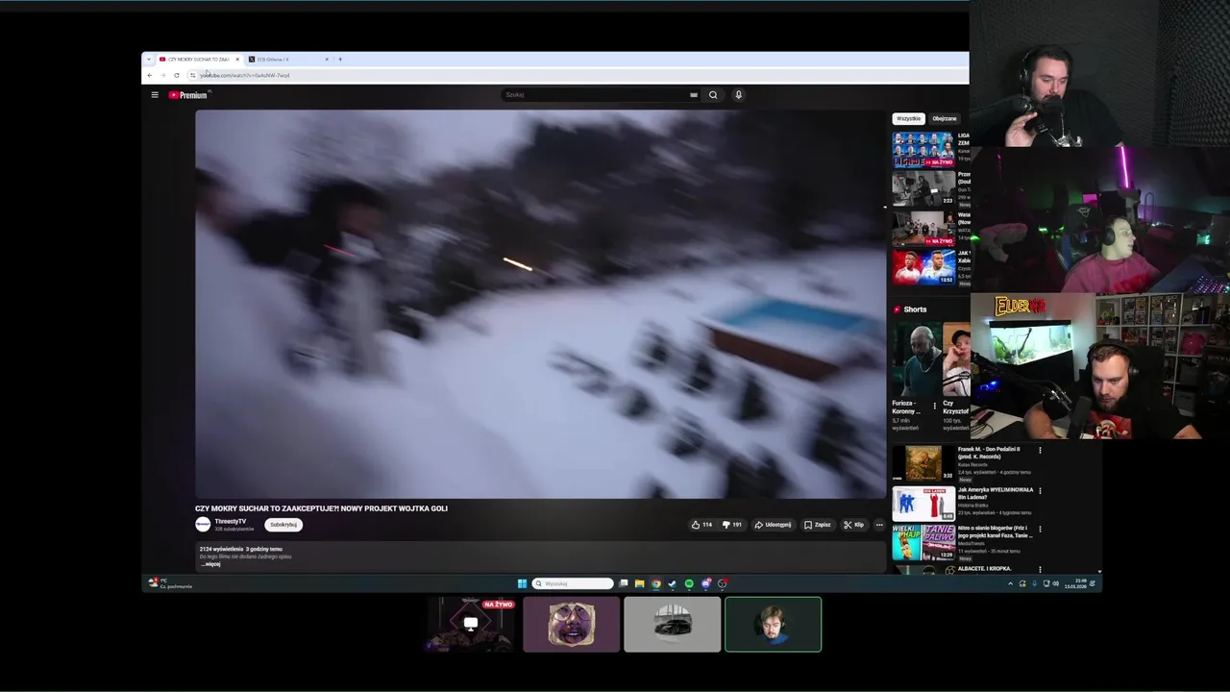Open the YouTube hamburger guide menu

[x=155, y=95]
